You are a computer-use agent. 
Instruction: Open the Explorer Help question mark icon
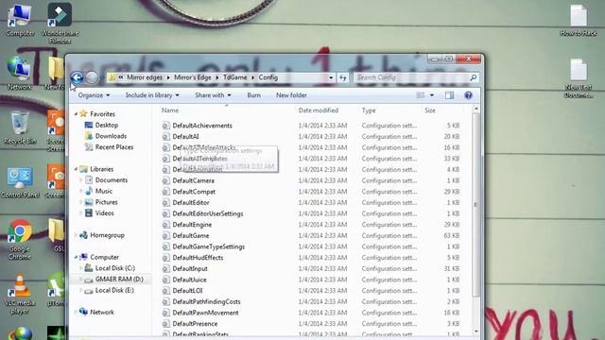(x=468, y=95)
